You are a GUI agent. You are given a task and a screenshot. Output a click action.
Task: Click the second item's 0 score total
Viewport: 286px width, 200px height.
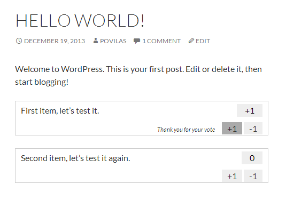pyautogui.click(x=252, y=158)
